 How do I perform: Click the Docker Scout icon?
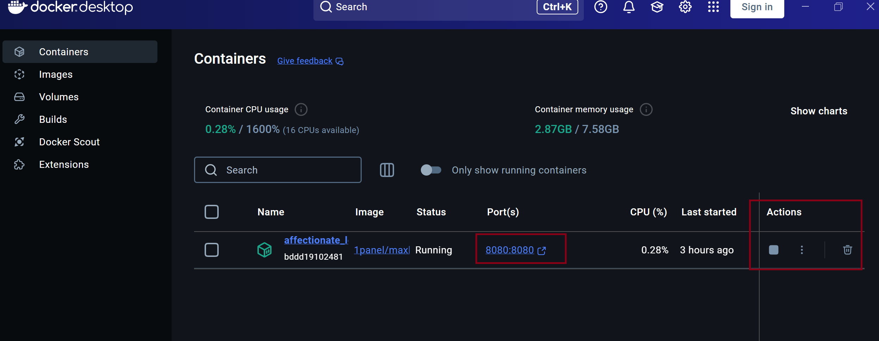point(19,142)
